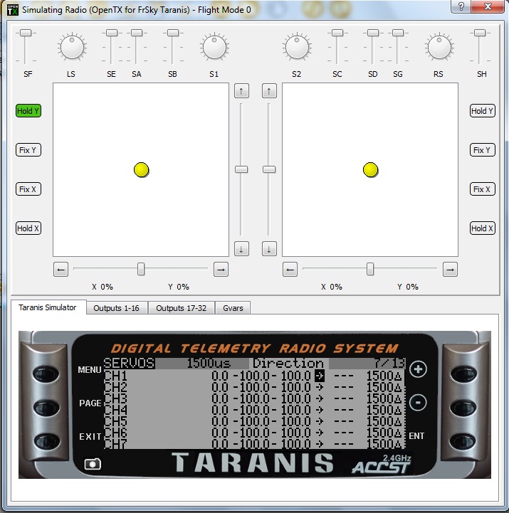
Task: Click the right vertical trim slider handle
Action: tap(269, 169)
